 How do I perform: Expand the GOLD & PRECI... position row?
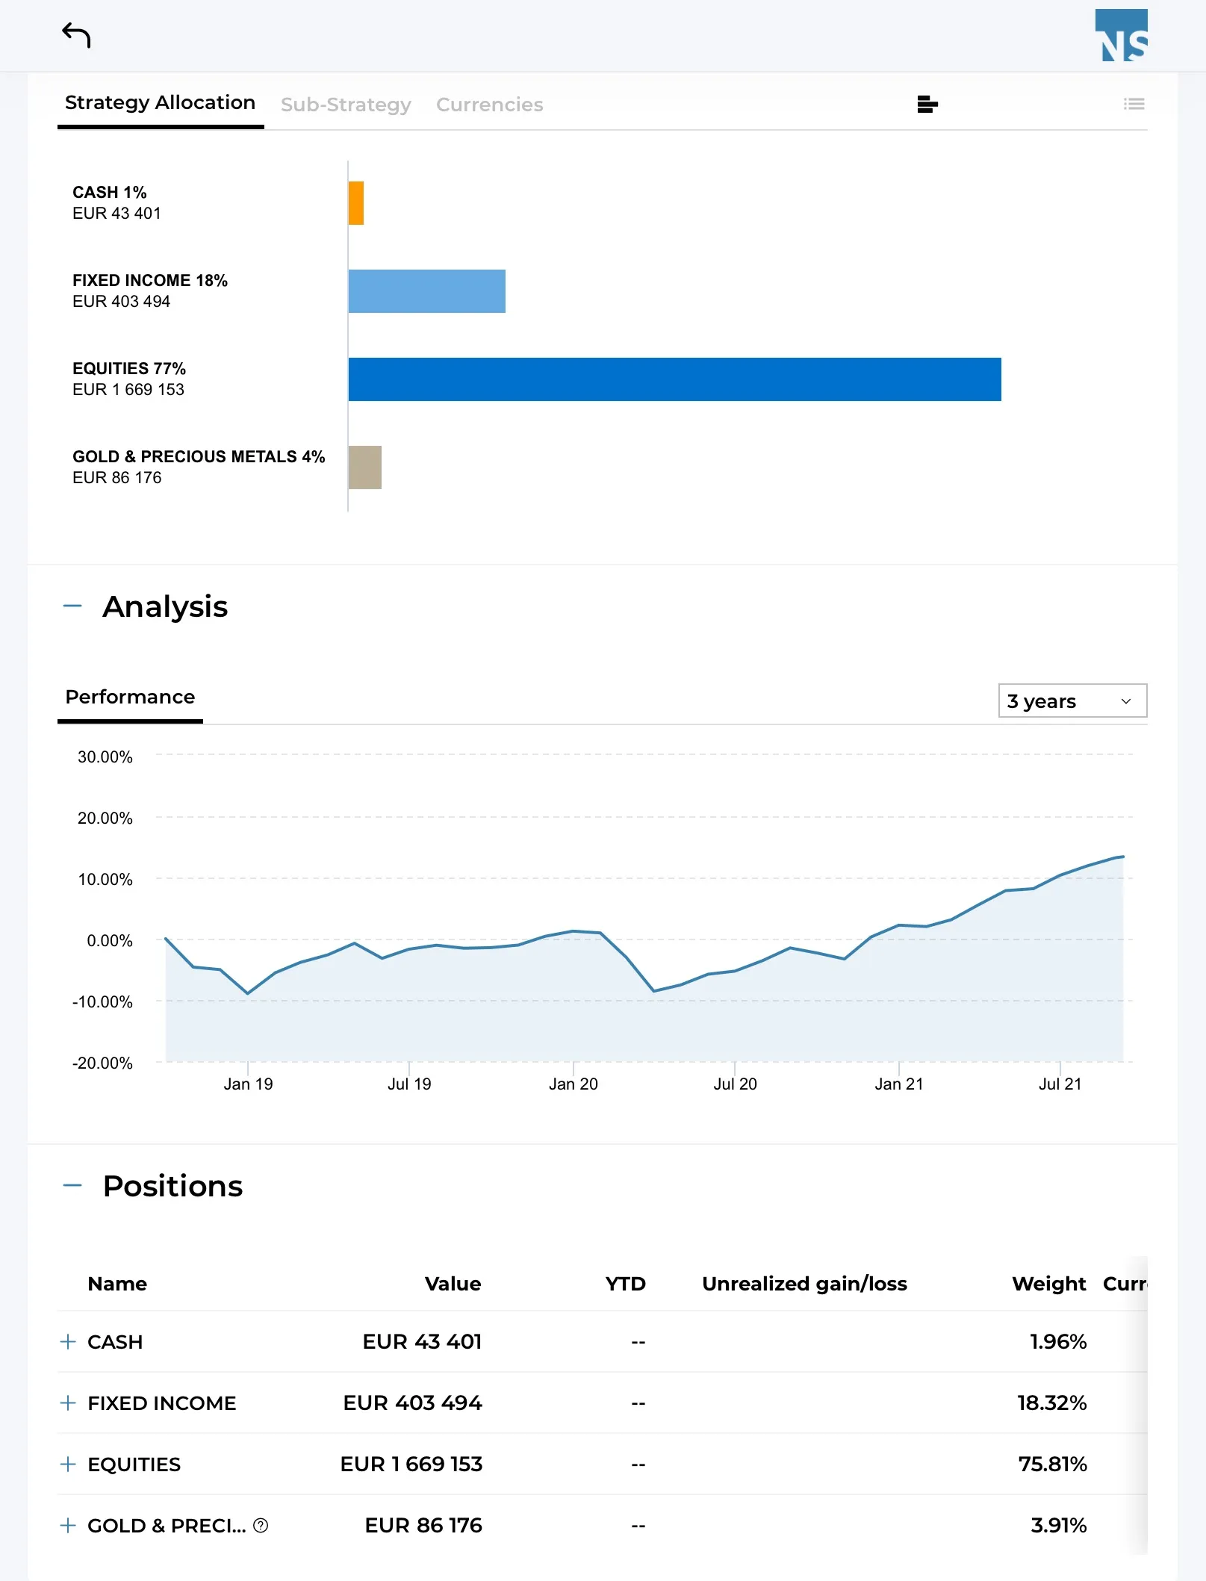[x=68, y=1526]
